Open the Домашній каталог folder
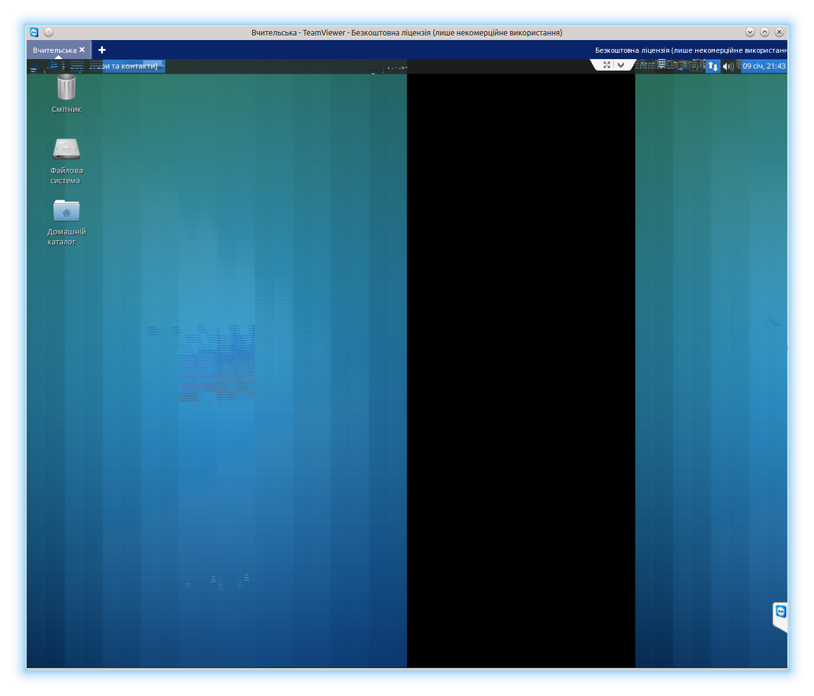 [66, 211]
